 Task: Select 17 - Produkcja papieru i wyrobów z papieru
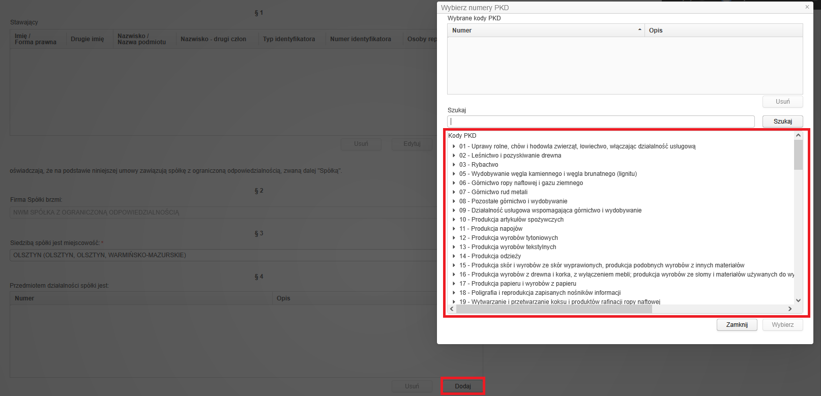pyautogui.click(x=518, y=284)
